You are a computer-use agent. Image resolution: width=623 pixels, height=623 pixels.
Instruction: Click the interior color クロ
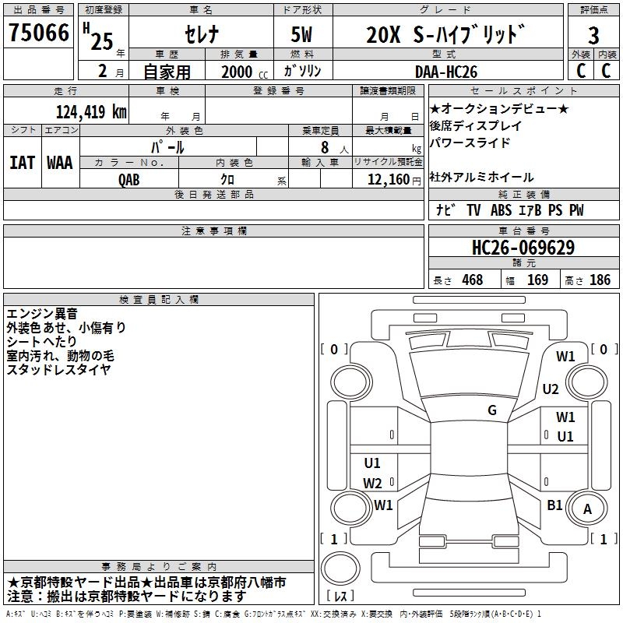coord(227,180)
